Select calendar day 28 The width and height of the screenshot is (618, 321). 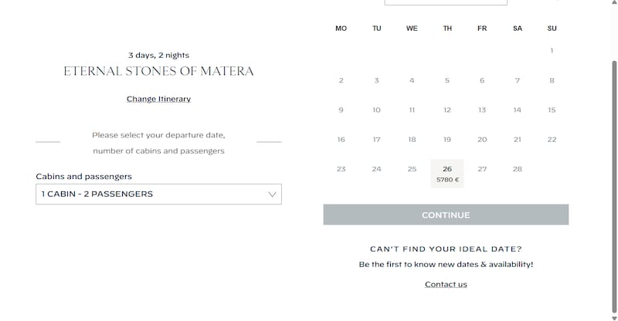click(x=517, y=169)
